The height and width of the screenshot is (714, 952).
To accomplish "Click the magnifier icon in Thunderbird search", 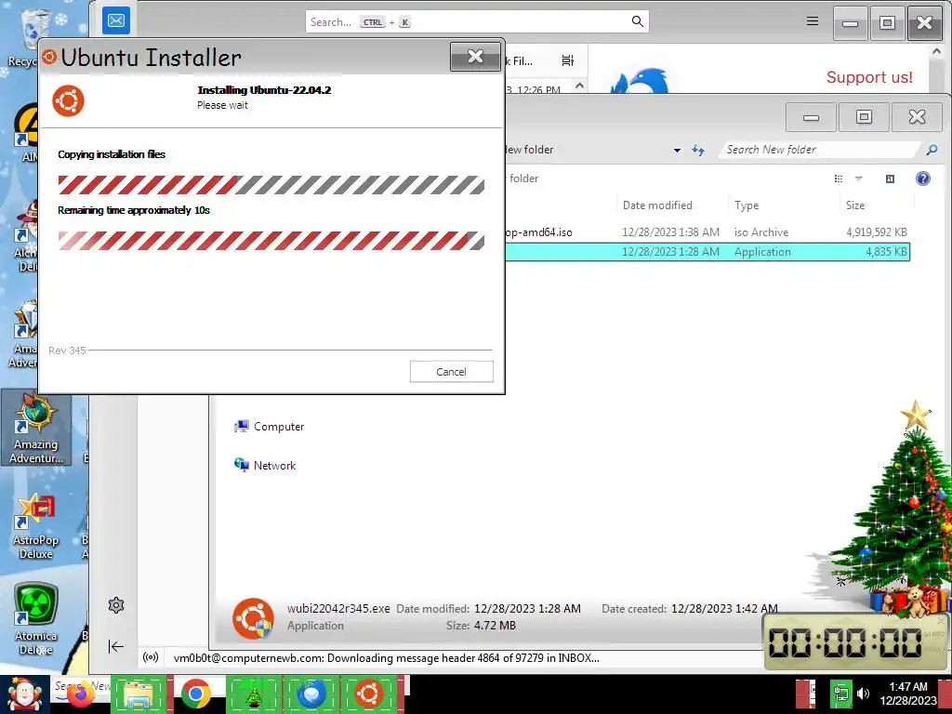I will (637, 22).
